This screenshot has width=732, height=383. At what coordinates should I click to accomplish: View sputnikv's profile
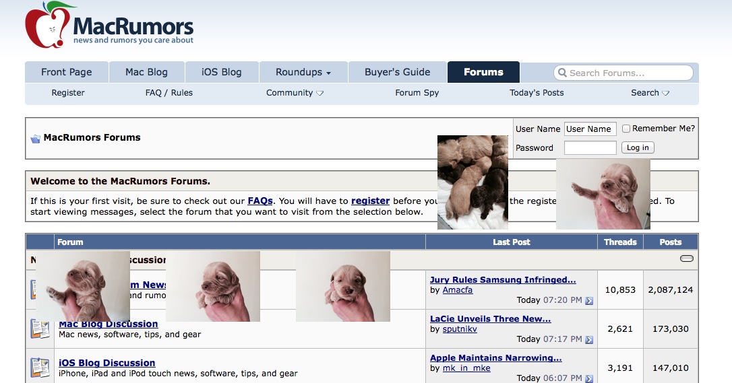pos(460,329)
